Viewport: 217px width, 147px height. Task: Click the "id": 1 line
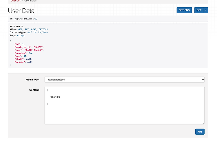click(x=19, y=44)
